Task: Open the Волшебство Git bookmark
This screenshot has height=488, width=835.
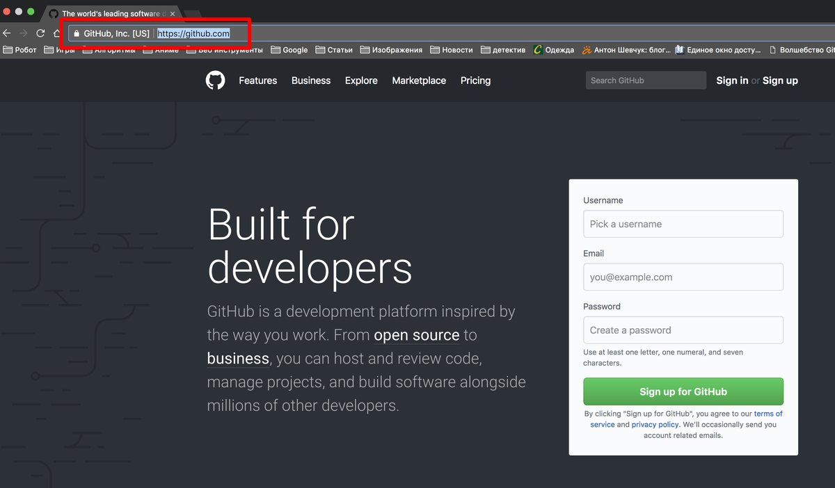Action: (802, 50)
